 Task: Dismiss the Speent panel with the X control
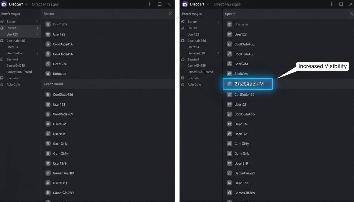(x=170, y=13)
